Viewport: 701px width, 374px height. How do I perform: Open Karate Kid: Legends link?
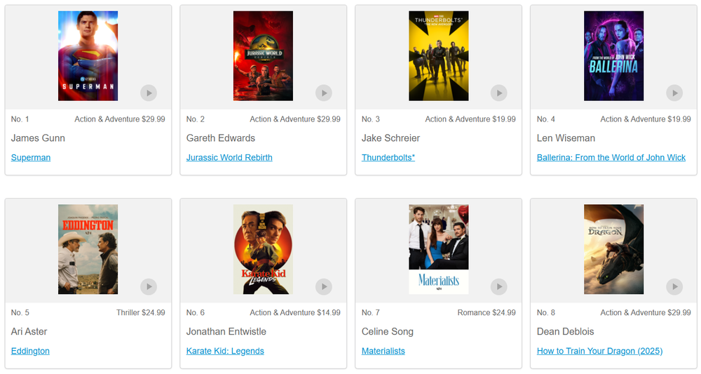(225, 351)
